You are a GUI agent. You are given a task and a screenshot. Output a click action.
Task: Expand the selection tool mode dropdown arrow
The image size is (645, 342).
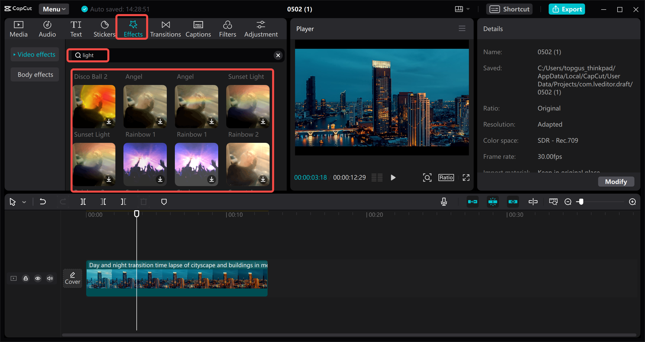click(x=24, y=202)
